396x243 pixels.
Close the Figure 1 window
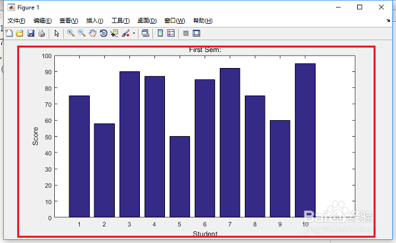381,7
